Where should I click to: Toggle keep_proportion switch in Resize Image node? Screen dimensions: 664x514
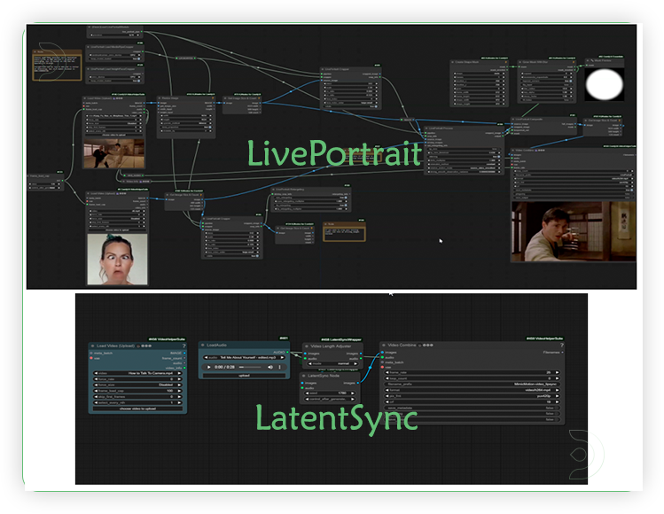[210, 127]
